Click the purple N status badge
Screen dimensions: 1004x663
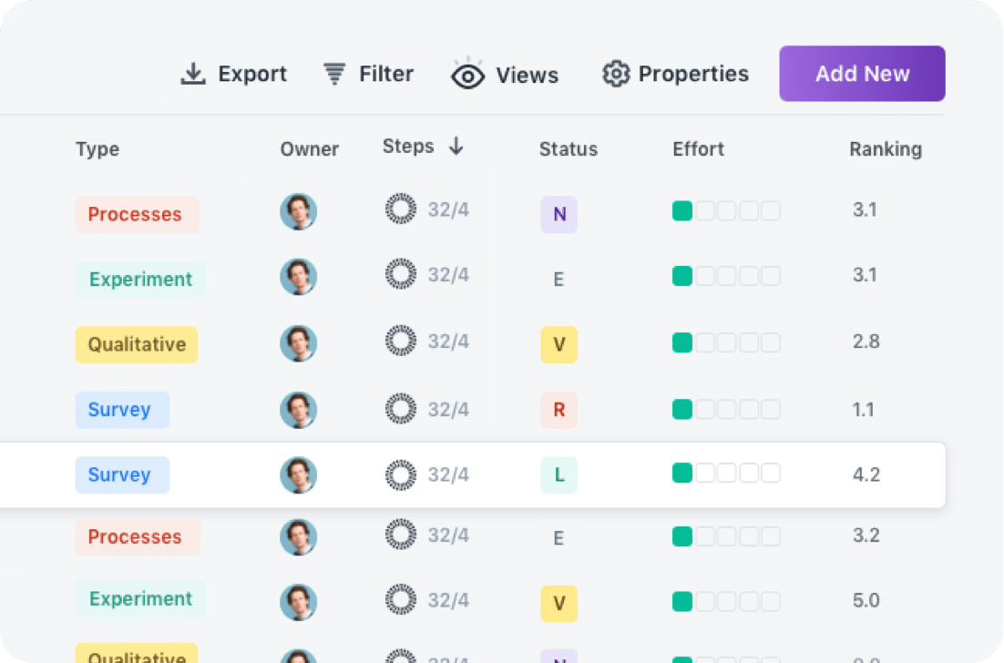(x=559, y=214)
